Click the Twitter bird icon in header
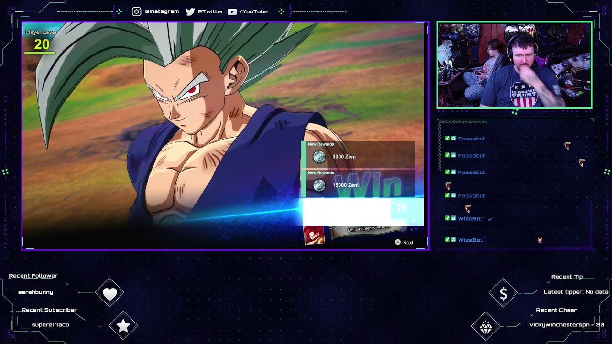This screenshot has width=612, height=344. pos(190,11)
